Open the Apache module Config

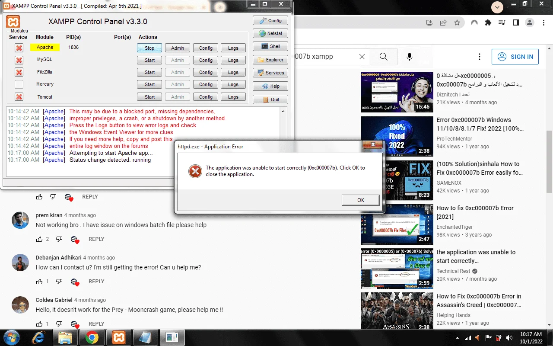coord(206,48)
